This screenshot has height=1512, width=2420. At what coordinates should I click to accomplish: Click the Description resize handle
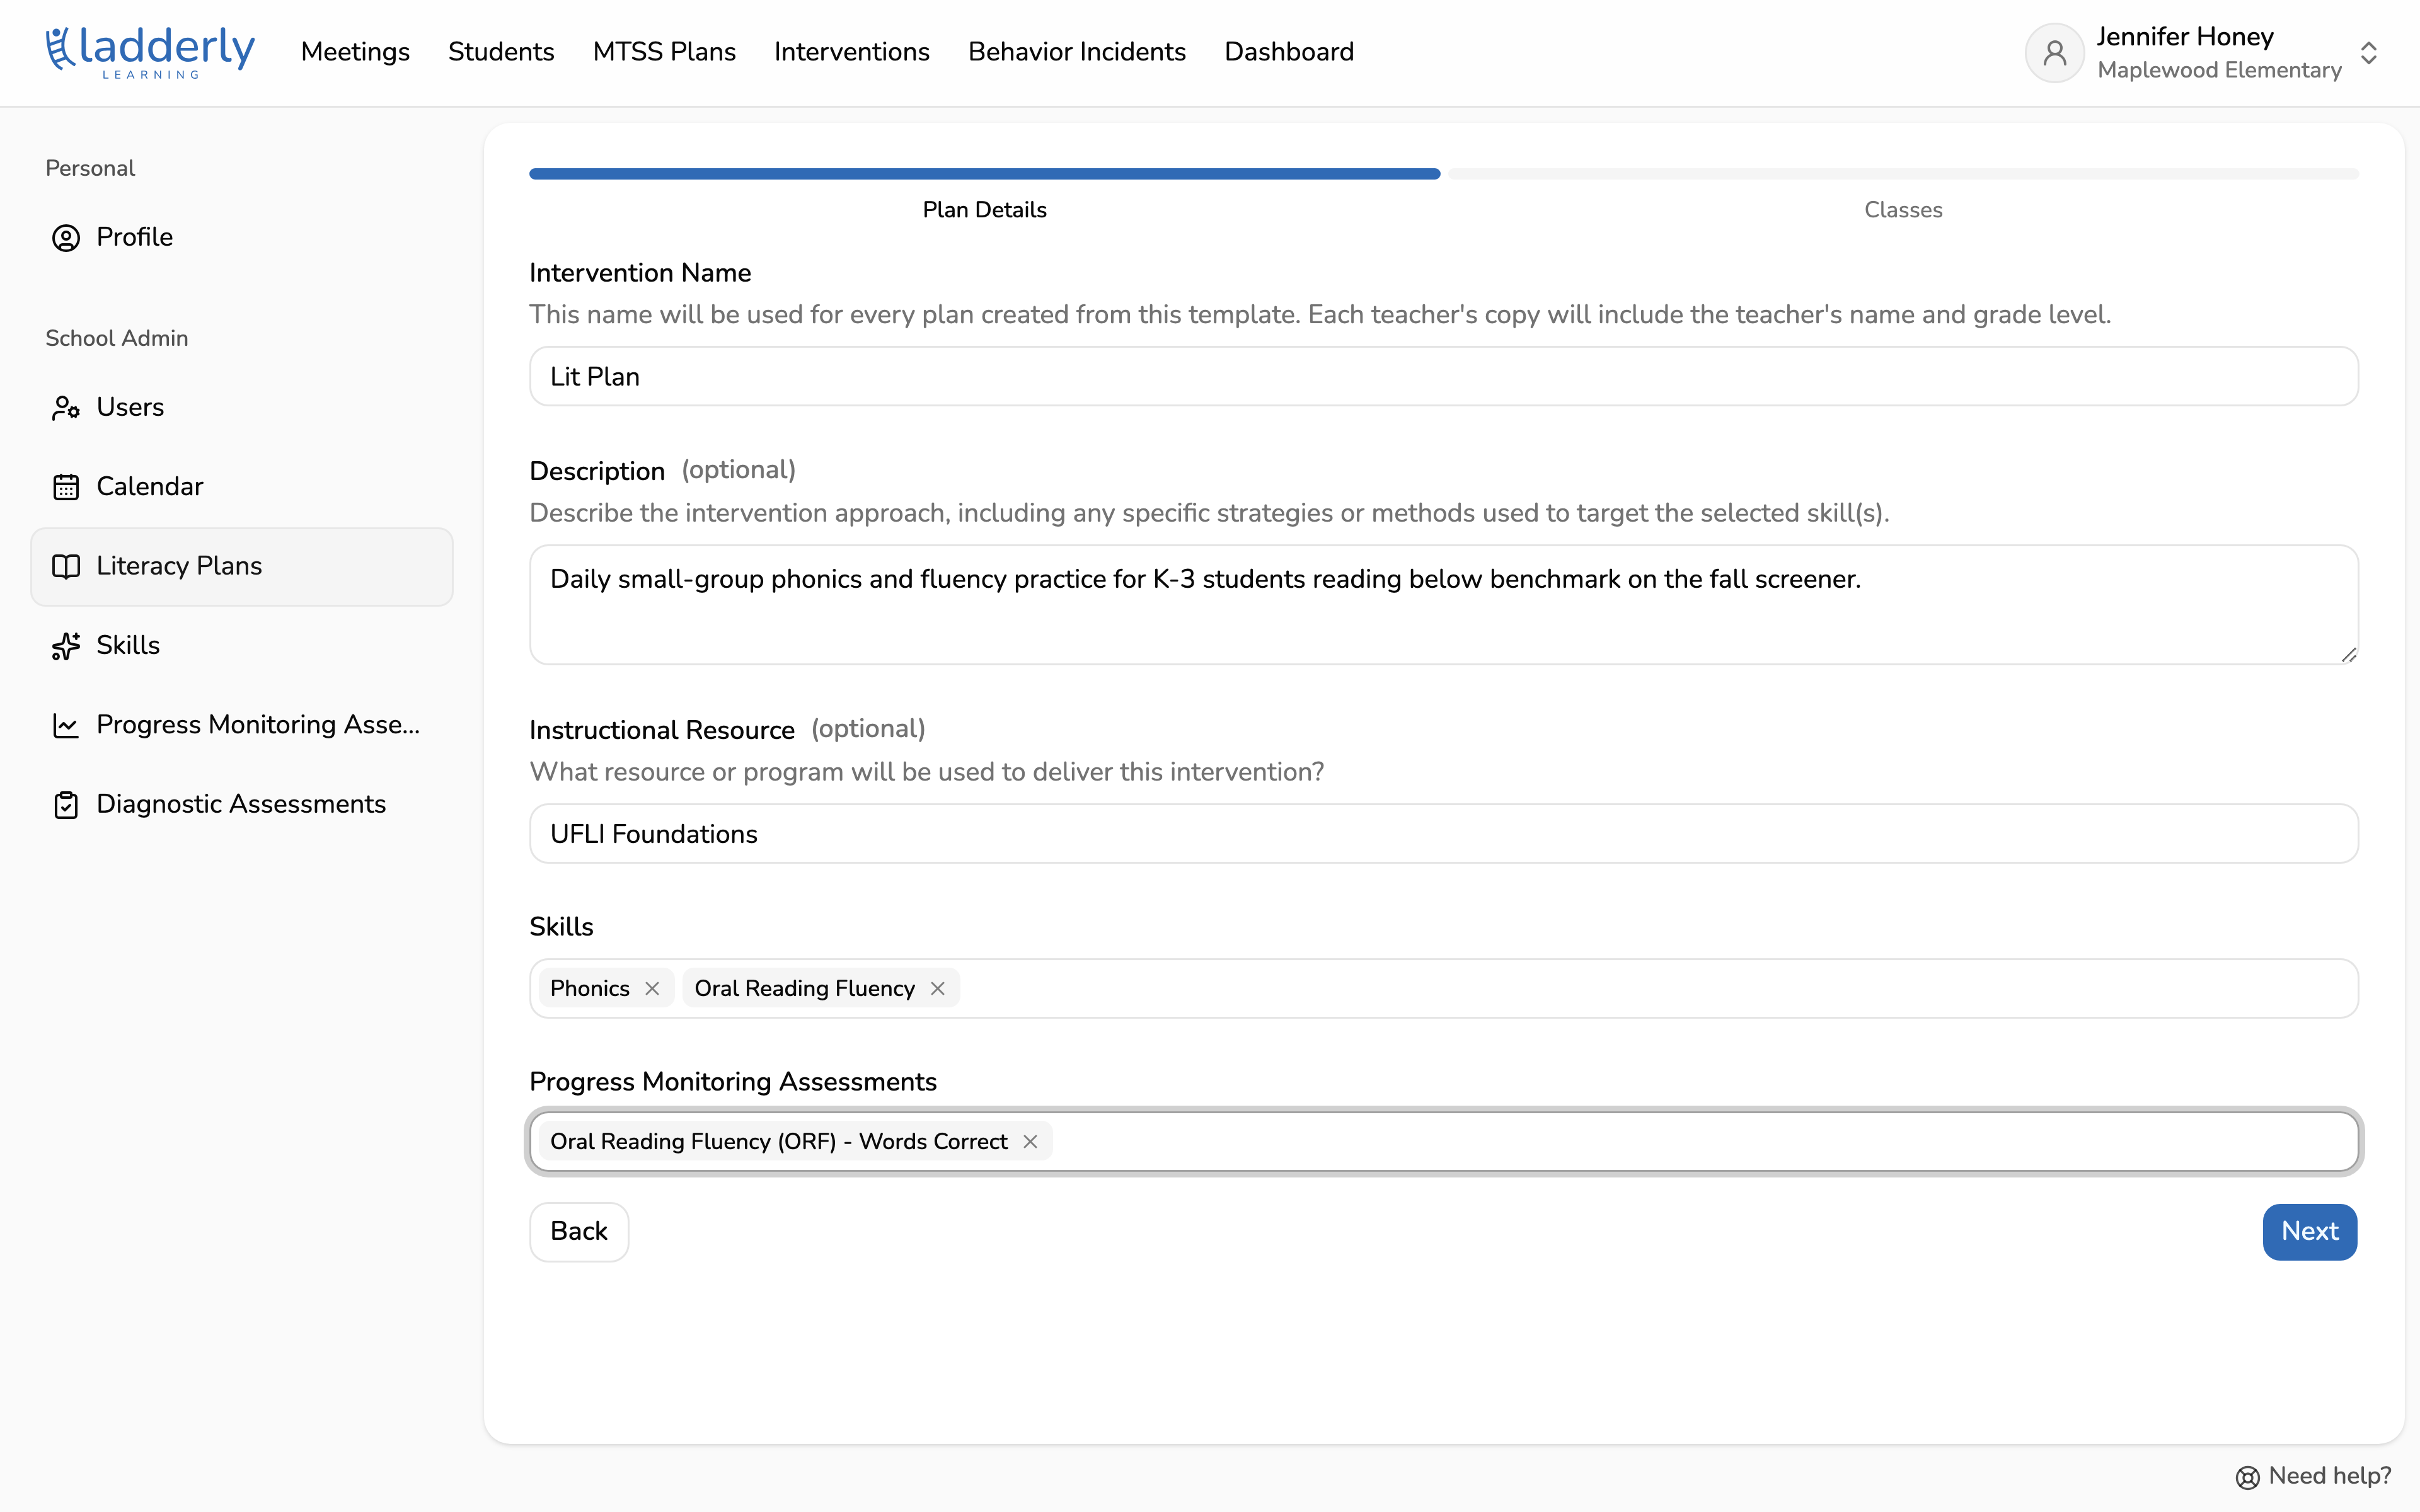(2348, 654)
